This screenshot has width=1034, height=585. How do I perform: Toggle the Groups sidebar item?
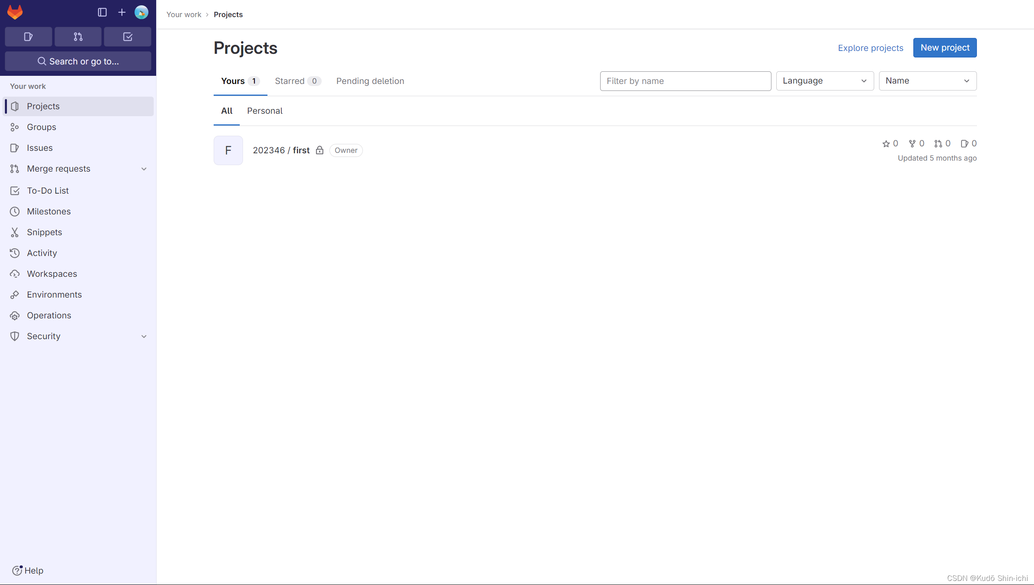tap(41, 126)
